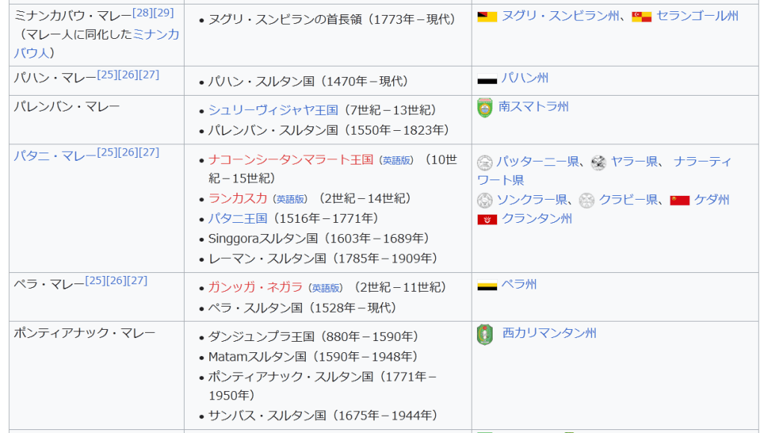
Task: Follow the パタニ王国 link
Action: click(x=238, y=218)
